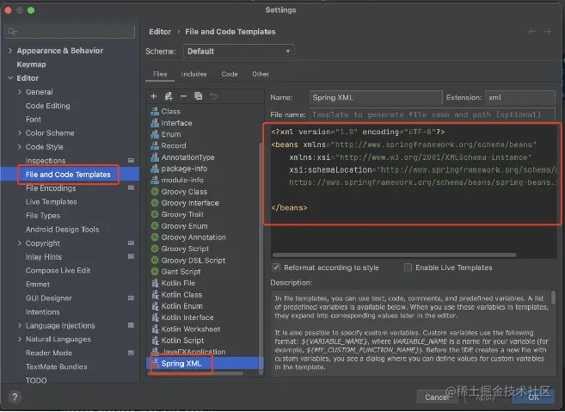The image size is (565, 412).
Task: Click the project-level icon beside Inspections
Action: (x=131, y=160)
